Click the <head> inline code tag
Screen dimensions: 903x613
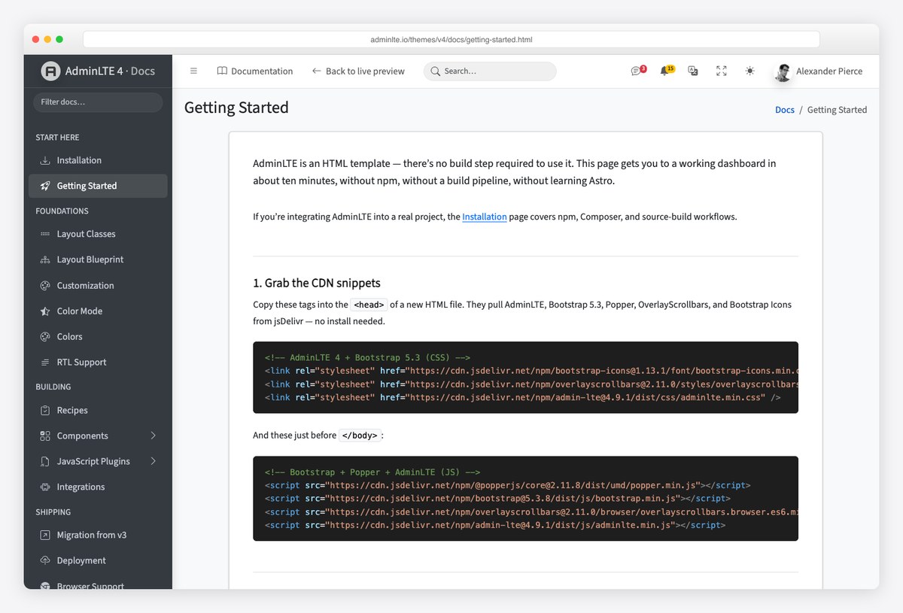[x=369, y=305]
